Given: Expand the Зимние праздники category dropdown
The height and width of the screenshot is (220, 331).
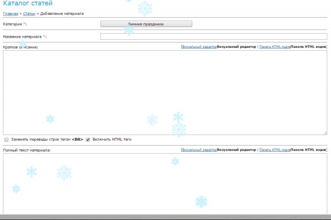Looking at the screenshot, I should (x=146, y=24).
